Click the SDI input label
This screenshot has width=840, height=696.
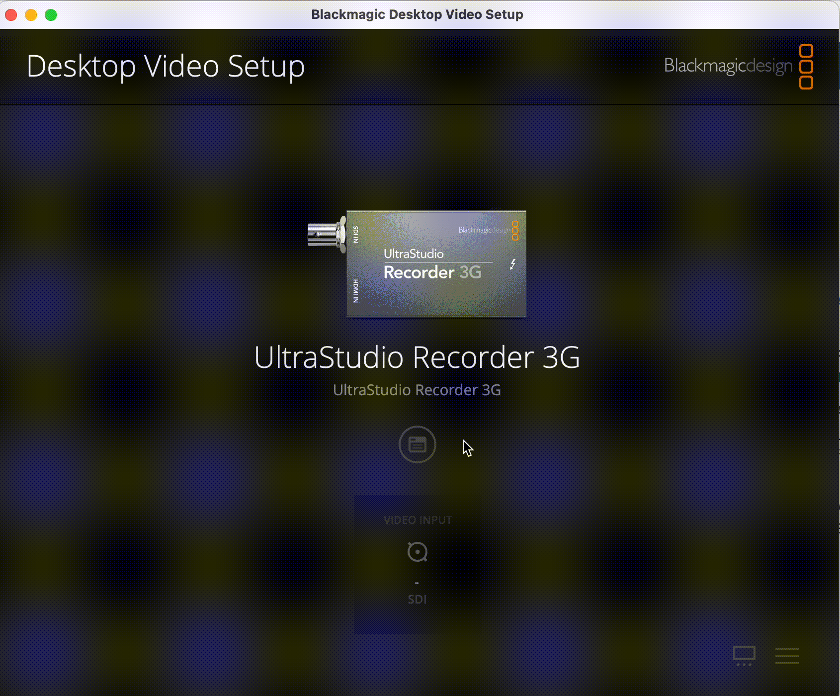pos(418,599)
